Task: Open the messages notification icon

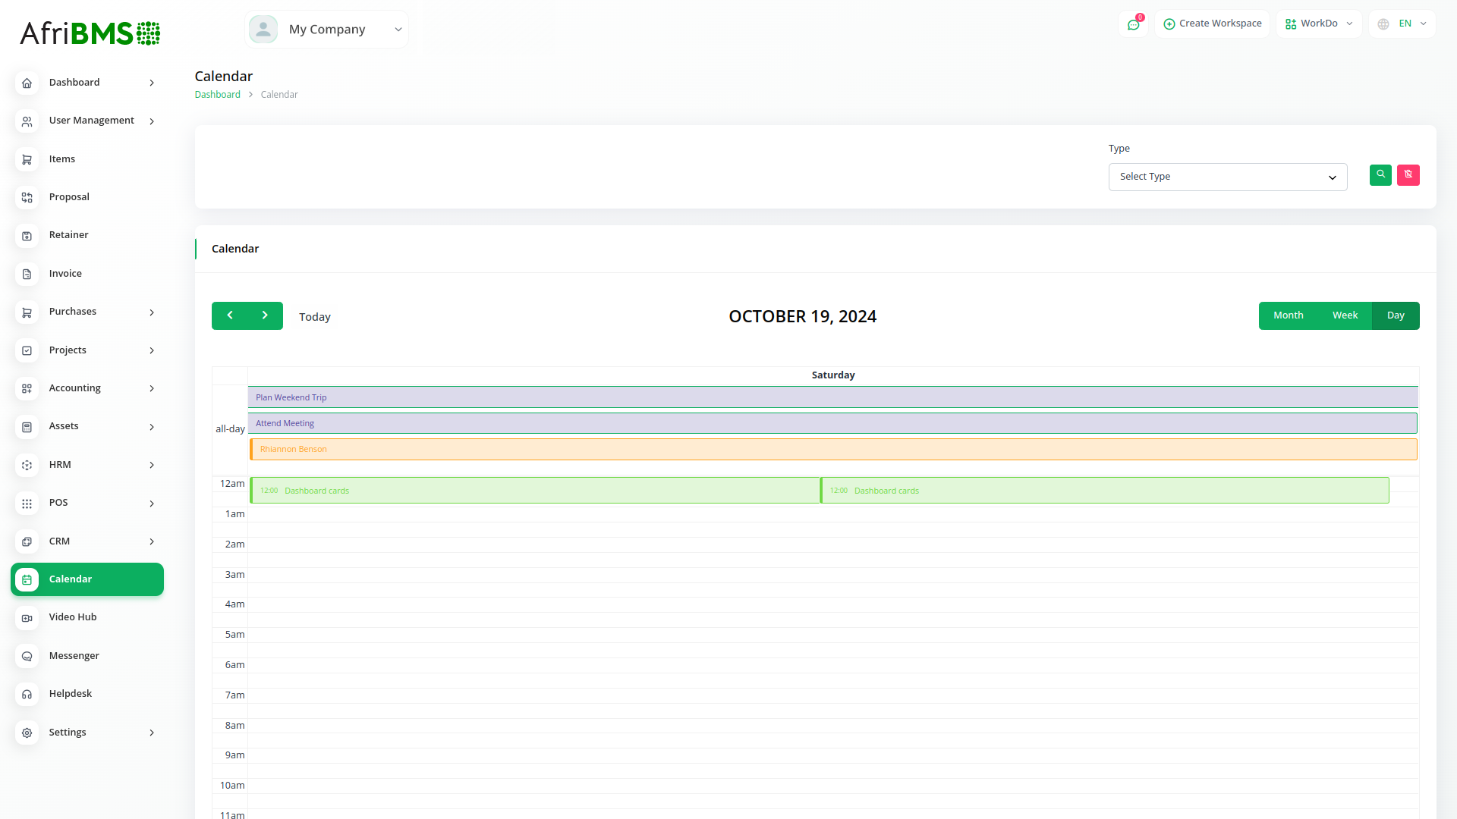Action: pyautogui.click(x=1133, y=24)
